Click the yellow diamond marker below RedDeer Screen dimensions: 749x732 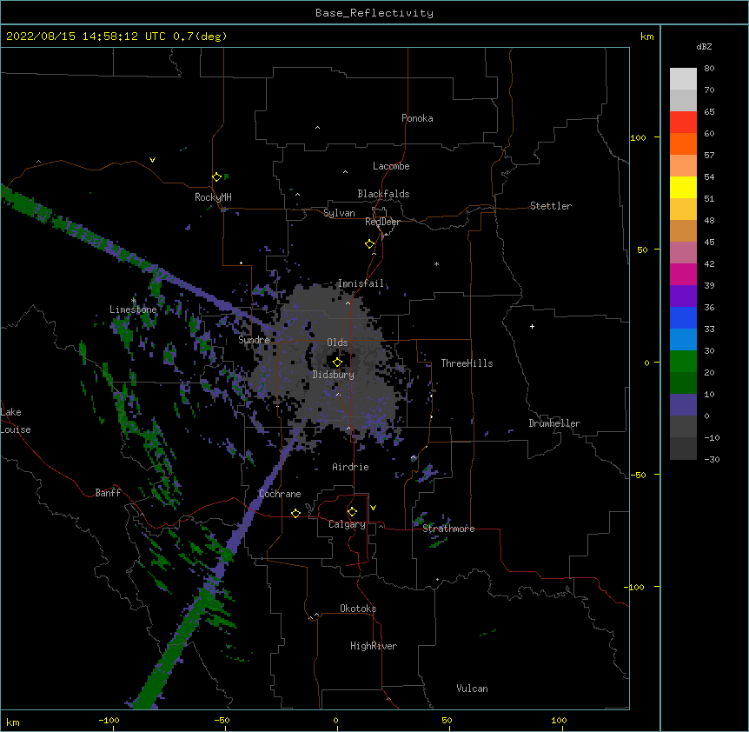(x=369, y=243)
